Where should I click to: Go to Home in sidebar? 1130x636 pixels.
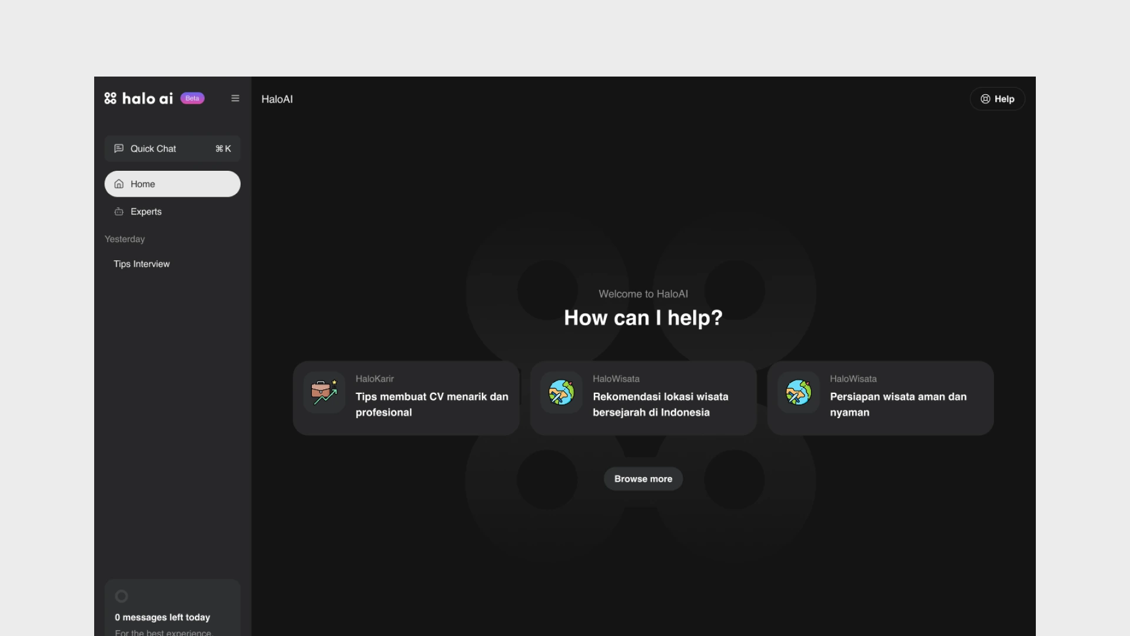tap(172, 184)
